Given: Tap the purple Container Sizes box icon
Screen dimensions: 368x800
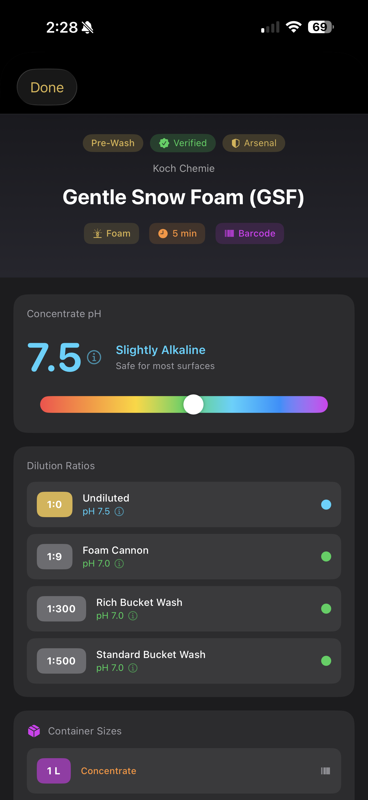Looking at the screenshot, I should (34, 731).
